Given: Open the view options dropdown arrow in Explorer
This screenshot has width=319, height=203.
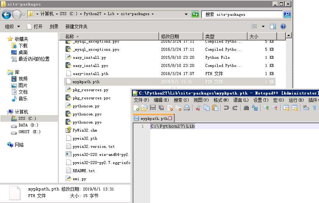Looking at the screenshot, I should click(263, 26).
